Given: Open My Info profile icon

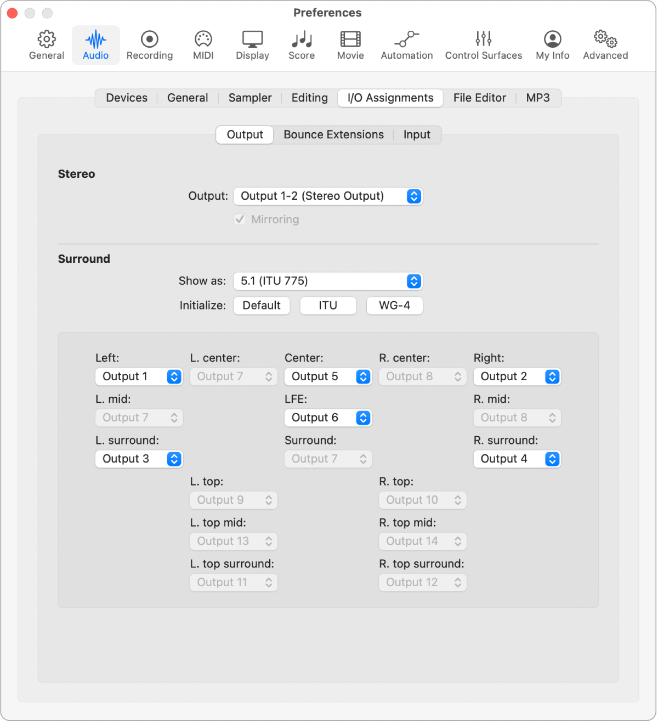Looking at the screenshot, I should [553, 40].
